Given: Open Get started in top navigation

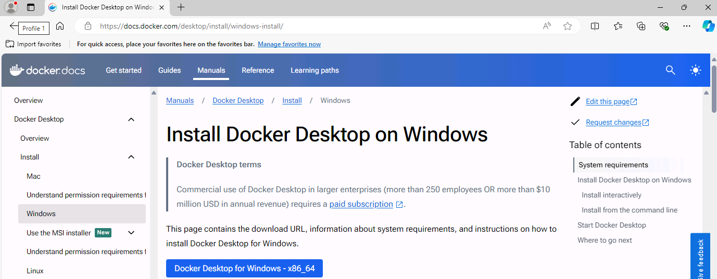Looking at the screenshot, I should pyautogui.click(x=123, y=70).
